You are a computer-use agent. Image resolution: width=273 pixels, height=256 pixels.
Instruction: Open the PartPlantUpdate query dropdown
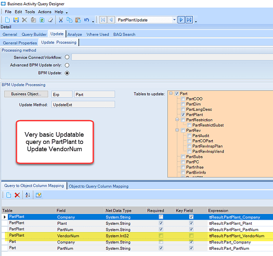[x=174, y=20]
